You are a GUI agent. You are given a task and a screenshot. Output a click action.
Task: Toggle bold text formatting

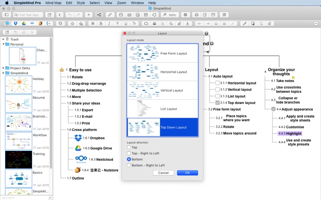101,24
